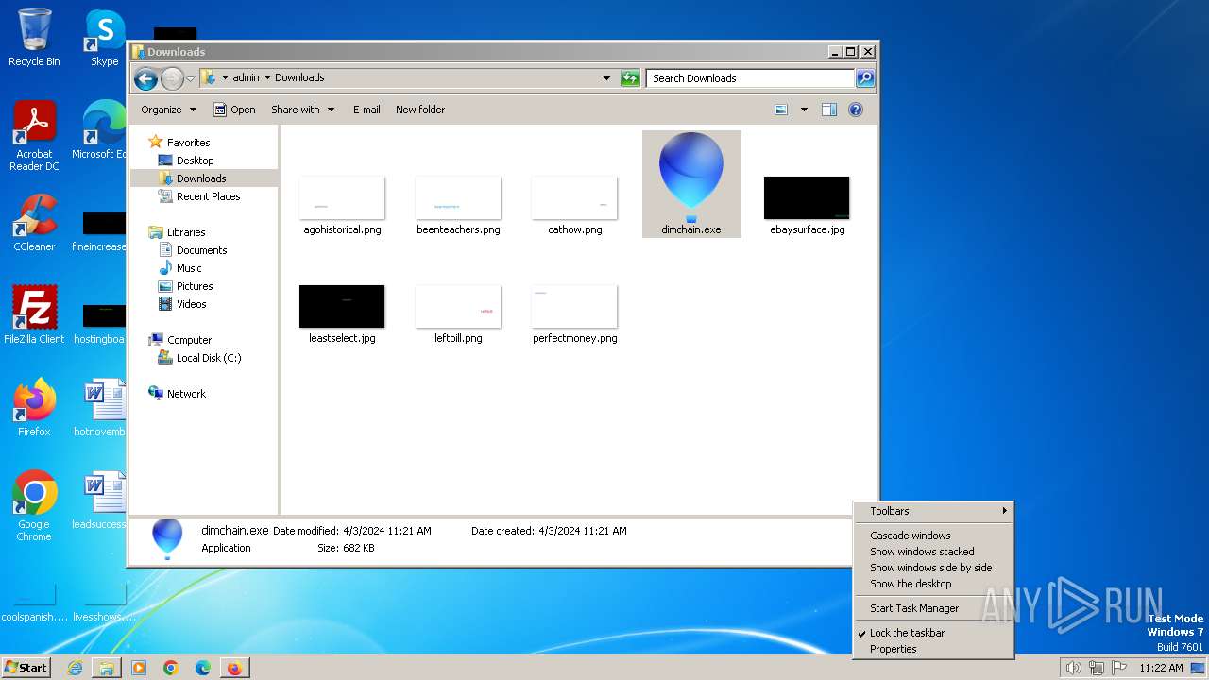Open the Skype desktop shortcut

(105, 38)
